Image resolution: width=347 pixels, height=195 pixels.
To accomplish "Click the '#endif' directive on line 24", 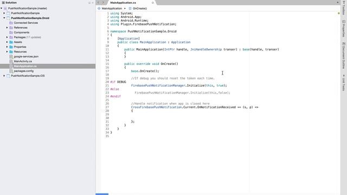I will coord(115,96).
